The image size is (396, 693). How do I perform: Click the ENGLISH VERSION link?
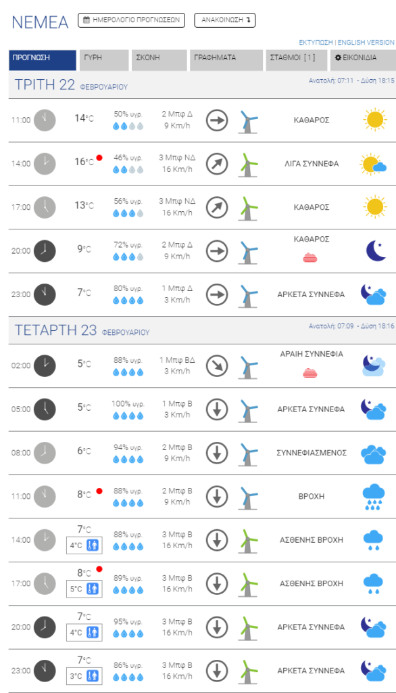(x=366, y=43)
